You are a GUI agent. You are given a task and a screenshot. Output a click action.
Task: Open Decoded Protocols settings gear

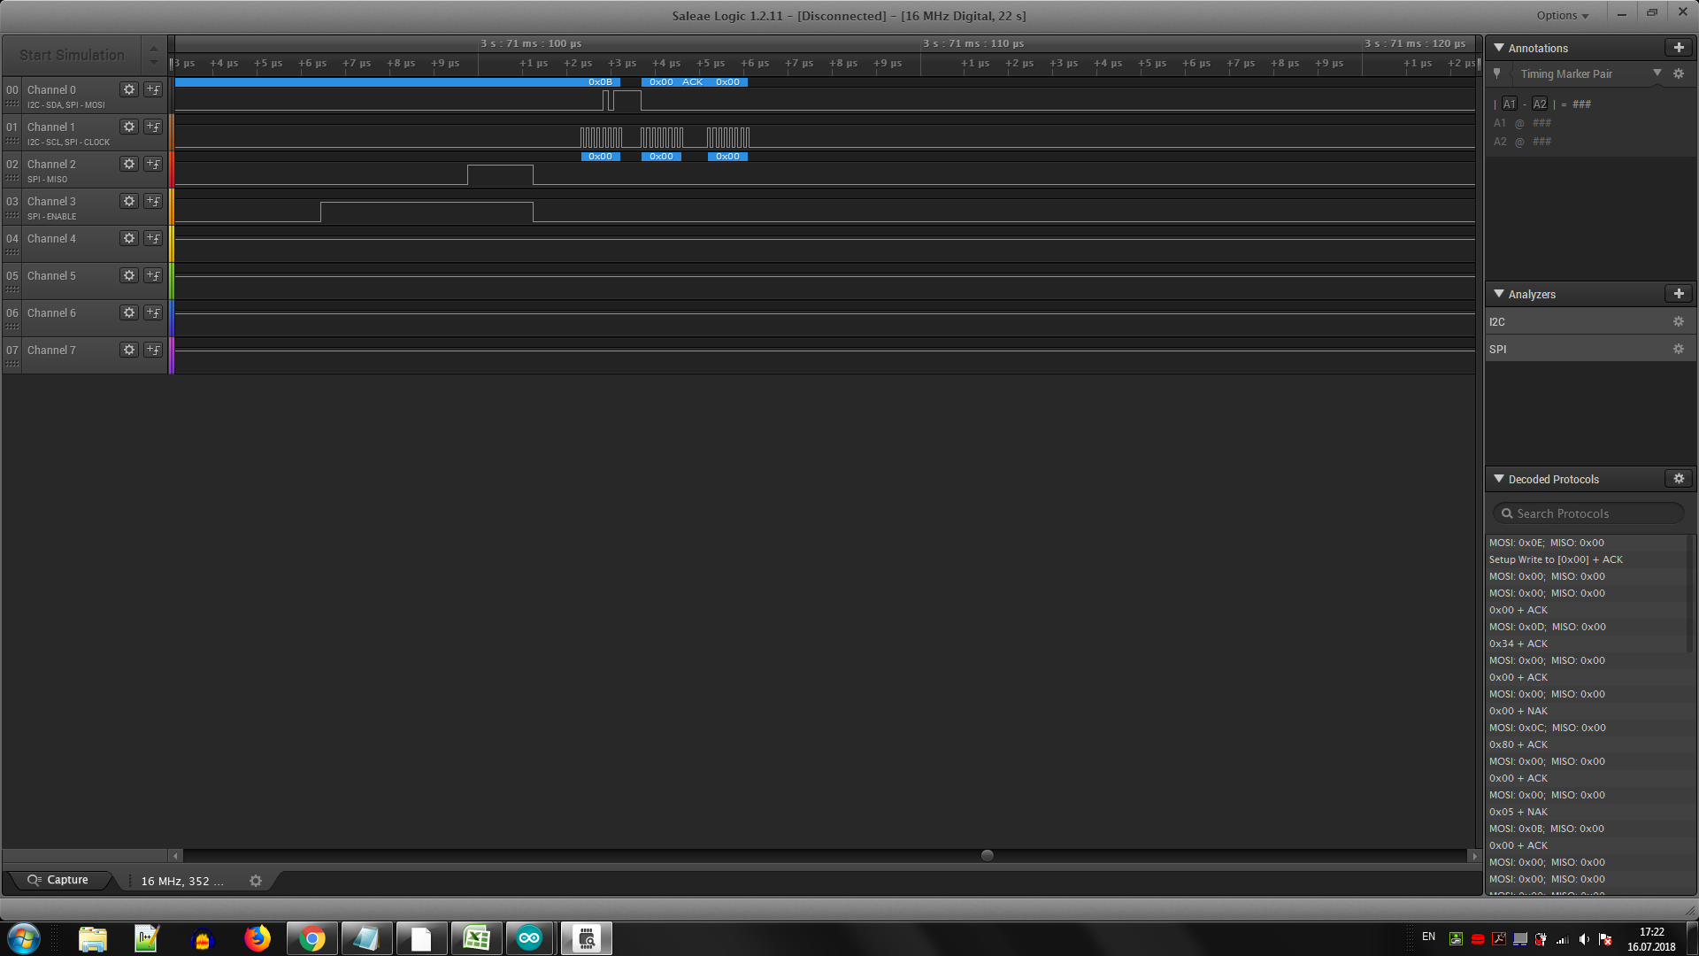coord(1678,479)
